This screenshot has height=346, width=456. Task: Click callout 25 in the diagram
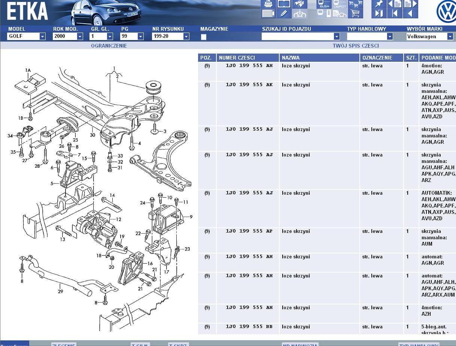pos(76,140)
